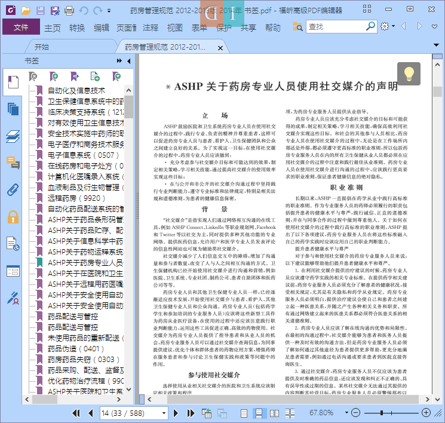Open the Comments panel icon
445x423 pixels.
pyautogui.click(x=13, y=163)
